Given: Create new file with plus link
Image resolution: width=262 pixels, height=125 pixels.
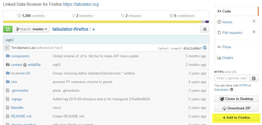Looking at the screenshot, I should pyautogui.click(x=94, y=29).
